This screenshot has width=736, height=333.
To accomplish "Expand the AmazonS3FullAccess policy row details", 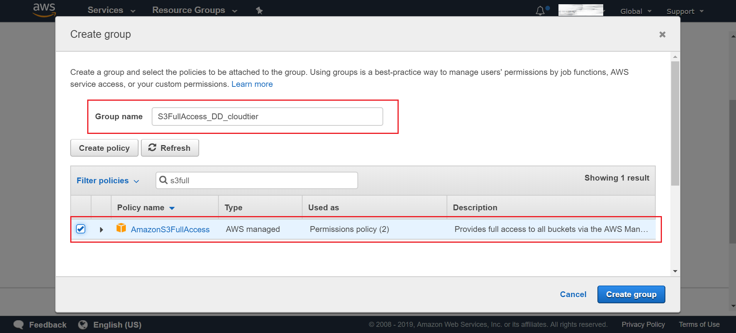I will point(101,230).
